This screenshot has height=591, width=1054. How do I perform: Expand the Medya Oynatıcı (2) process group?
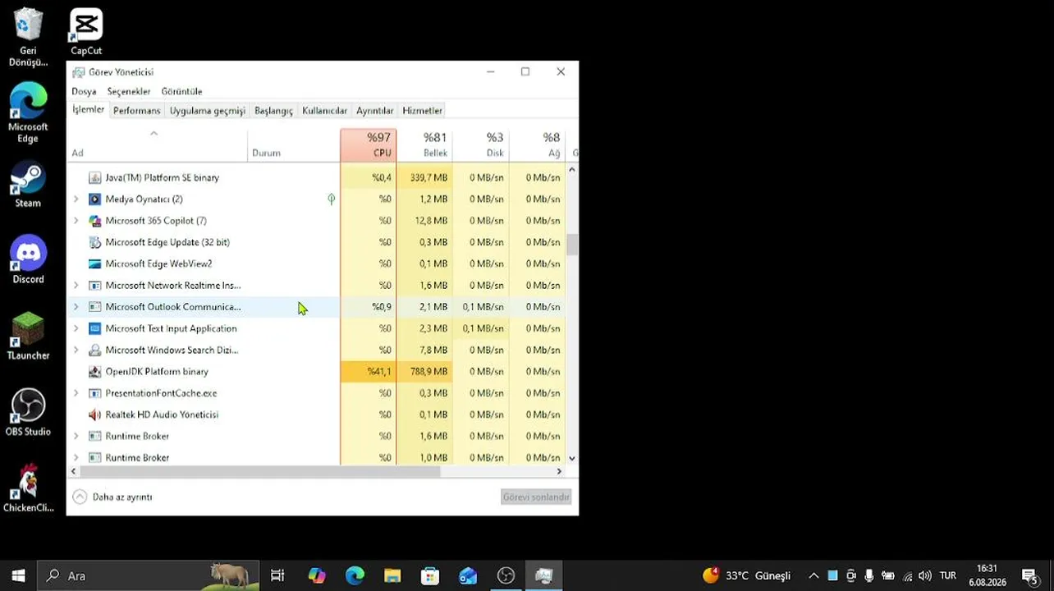click(76, 199)
